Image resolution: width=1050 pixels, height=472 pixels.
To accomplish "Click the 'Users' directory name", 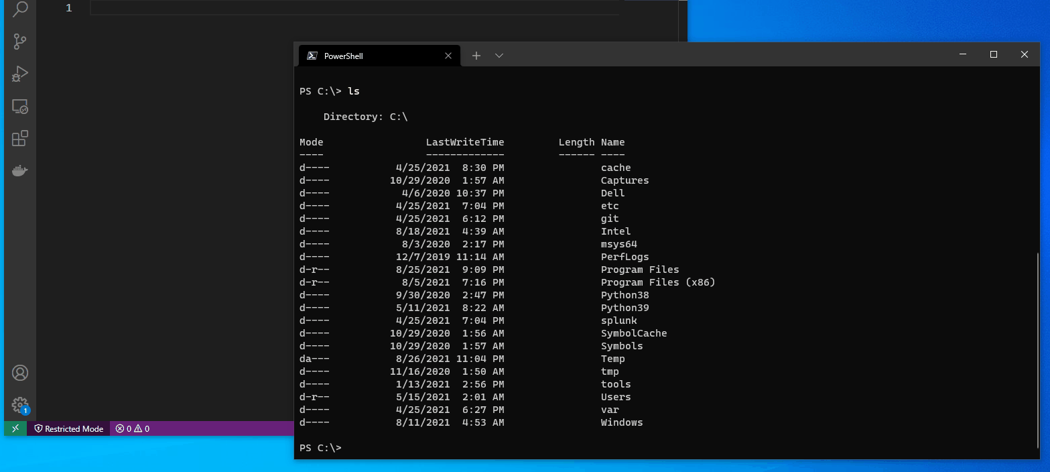I will [x=616, y=397].
